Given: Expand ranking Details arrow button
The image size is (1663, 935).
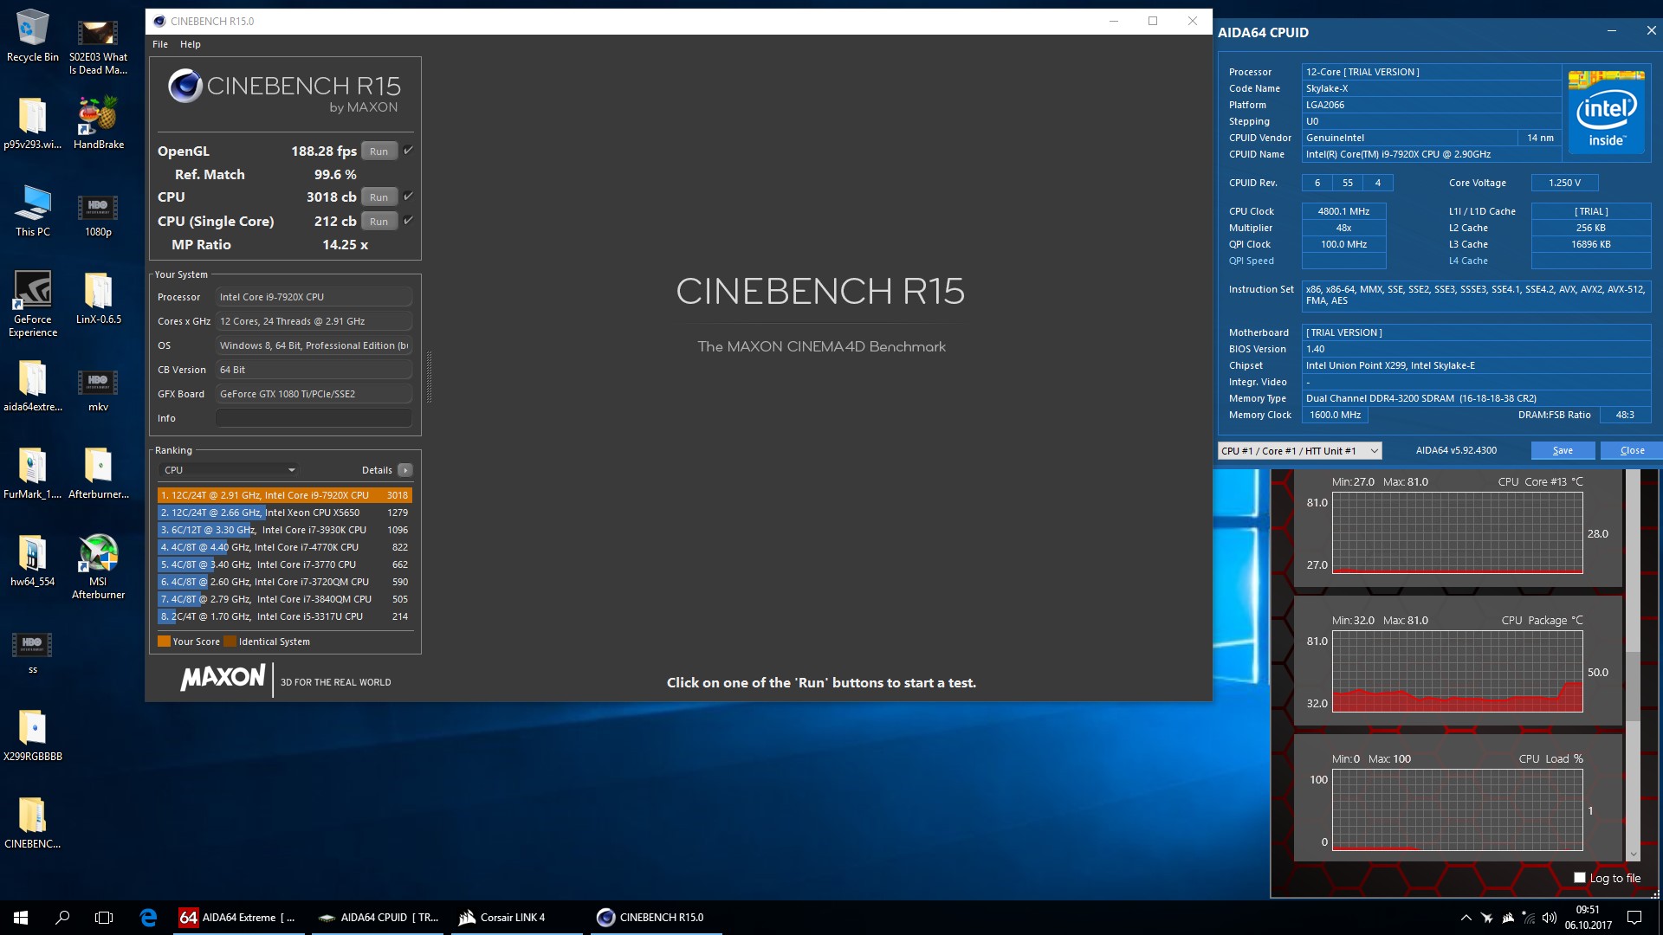Looking at the screenshot, I should click(x=404, y=470).
